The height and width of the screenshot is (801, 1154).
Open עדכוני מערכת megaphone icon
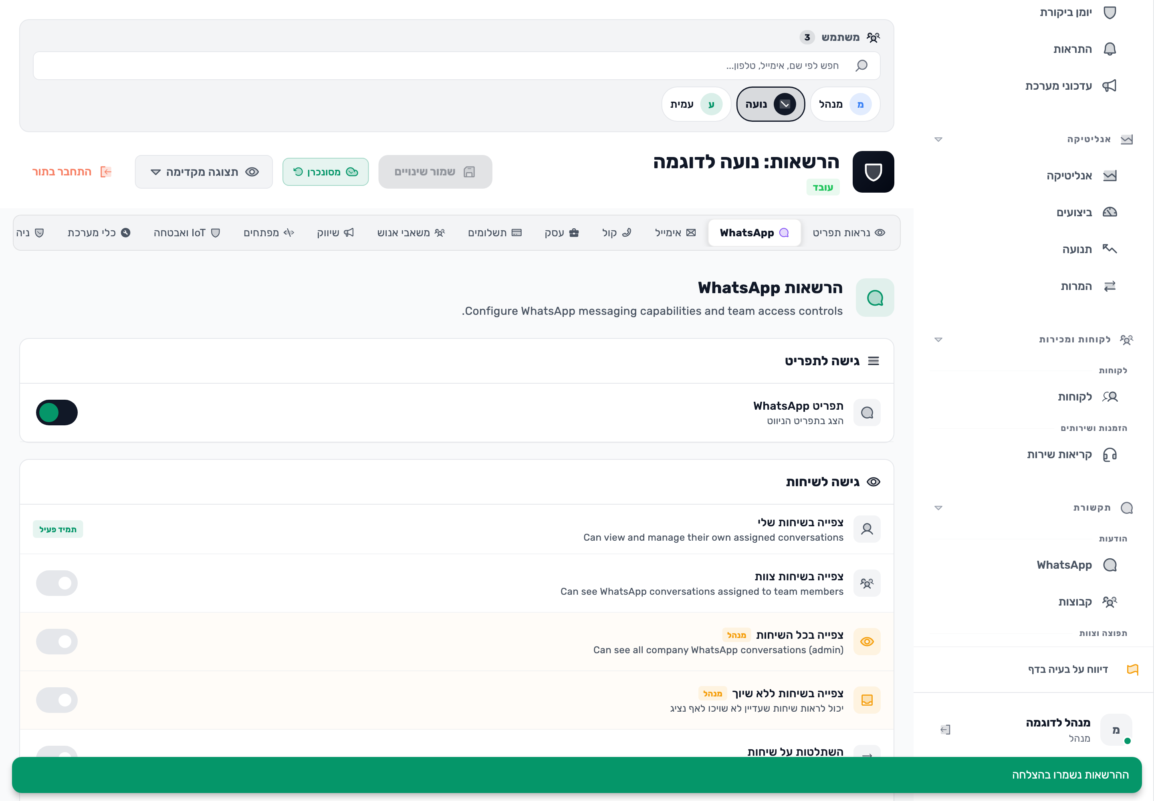[x=1109, y=86]
